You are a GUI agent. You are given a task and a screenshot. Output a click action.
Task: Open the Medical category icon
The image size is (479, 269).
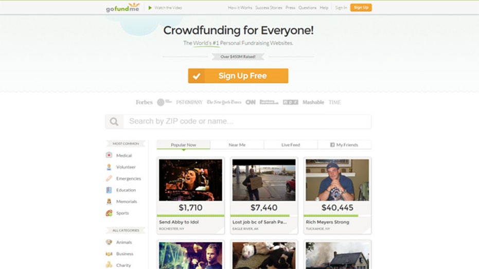pyautogui.click(x=109, y=155)
